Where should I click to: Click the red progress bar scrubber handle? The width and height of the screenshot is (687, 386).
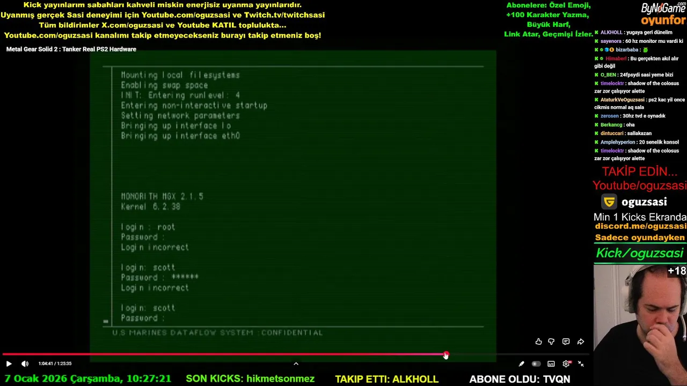(x=446, y=355)
